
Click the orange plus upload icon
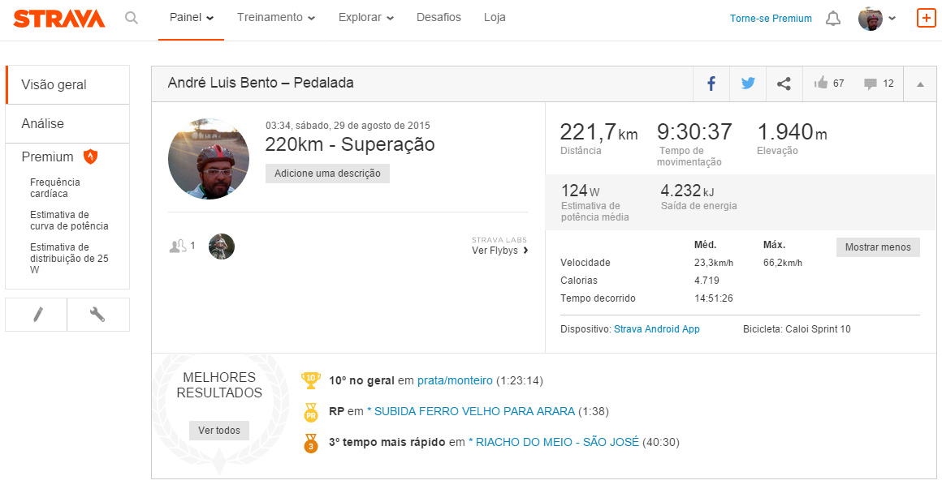pos(926,18)
